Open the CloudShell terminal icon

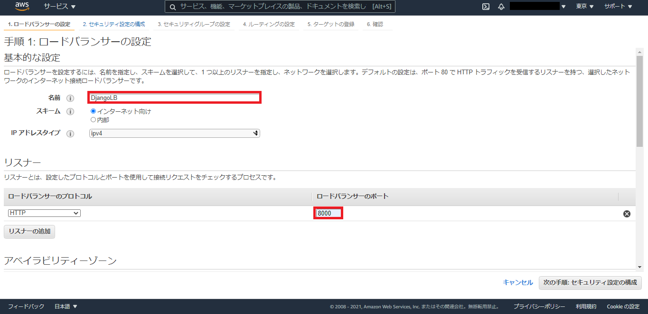click(x=486, y=7)
